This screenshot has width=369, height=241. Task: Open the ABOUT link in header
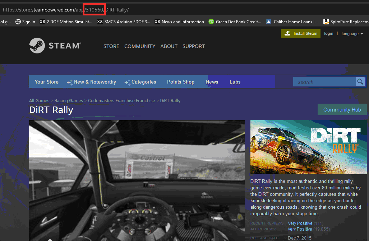169,46
